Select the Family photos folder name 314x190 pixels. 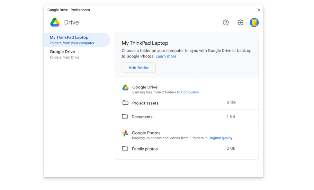(145, 149)
